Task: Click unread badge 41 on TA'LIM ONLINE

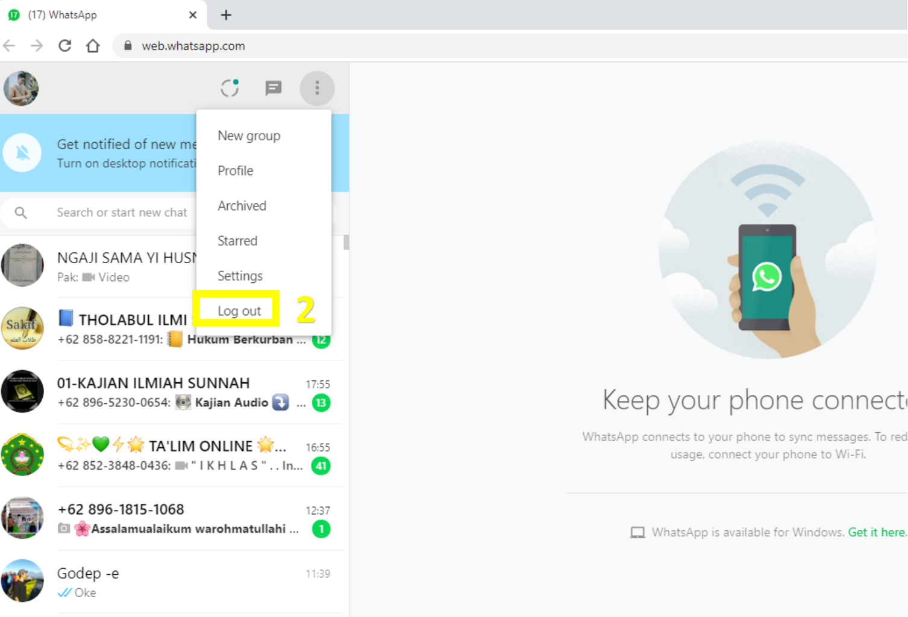Action: (x=321, y=466)
